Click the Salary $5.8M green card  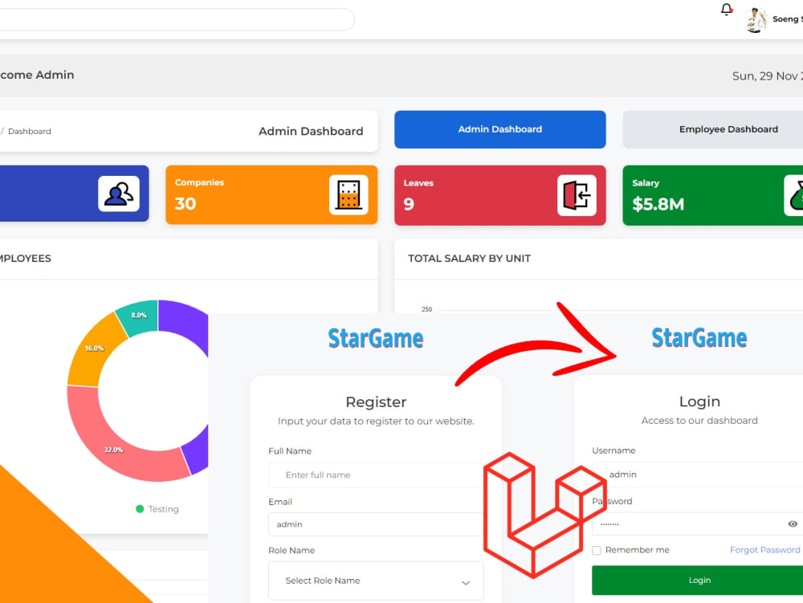coord(713,195)
